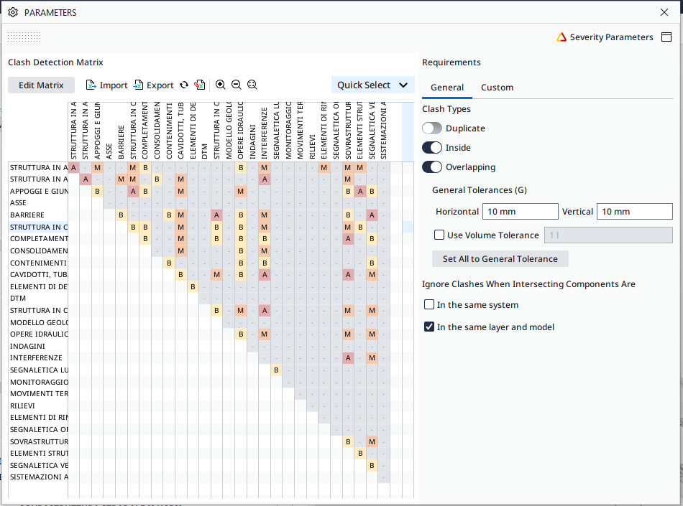Select the General requirements tab
This screenshot has height=506, width=683.
tap(447, 88)
